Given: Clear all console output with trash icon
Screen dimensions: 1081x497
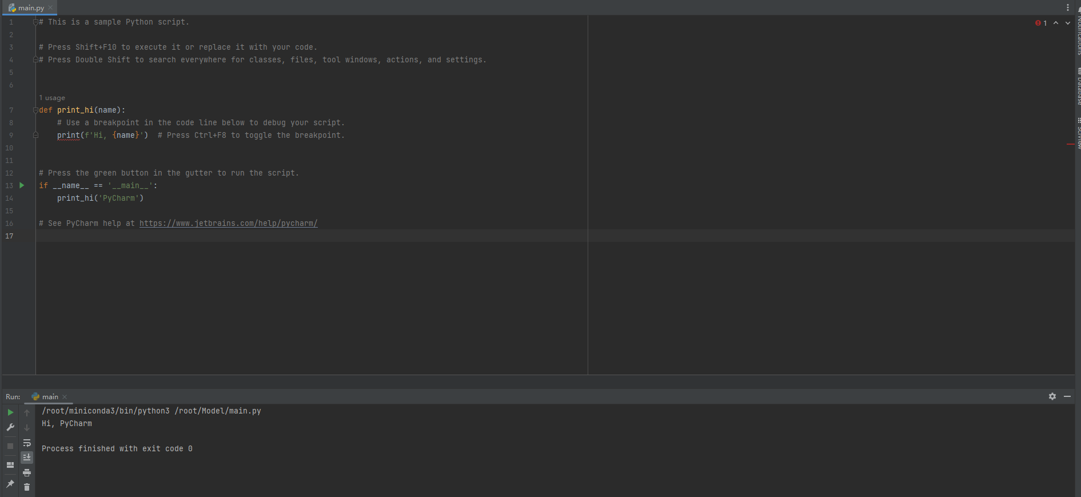Looking at the screenshot, I should coord(27,487).
